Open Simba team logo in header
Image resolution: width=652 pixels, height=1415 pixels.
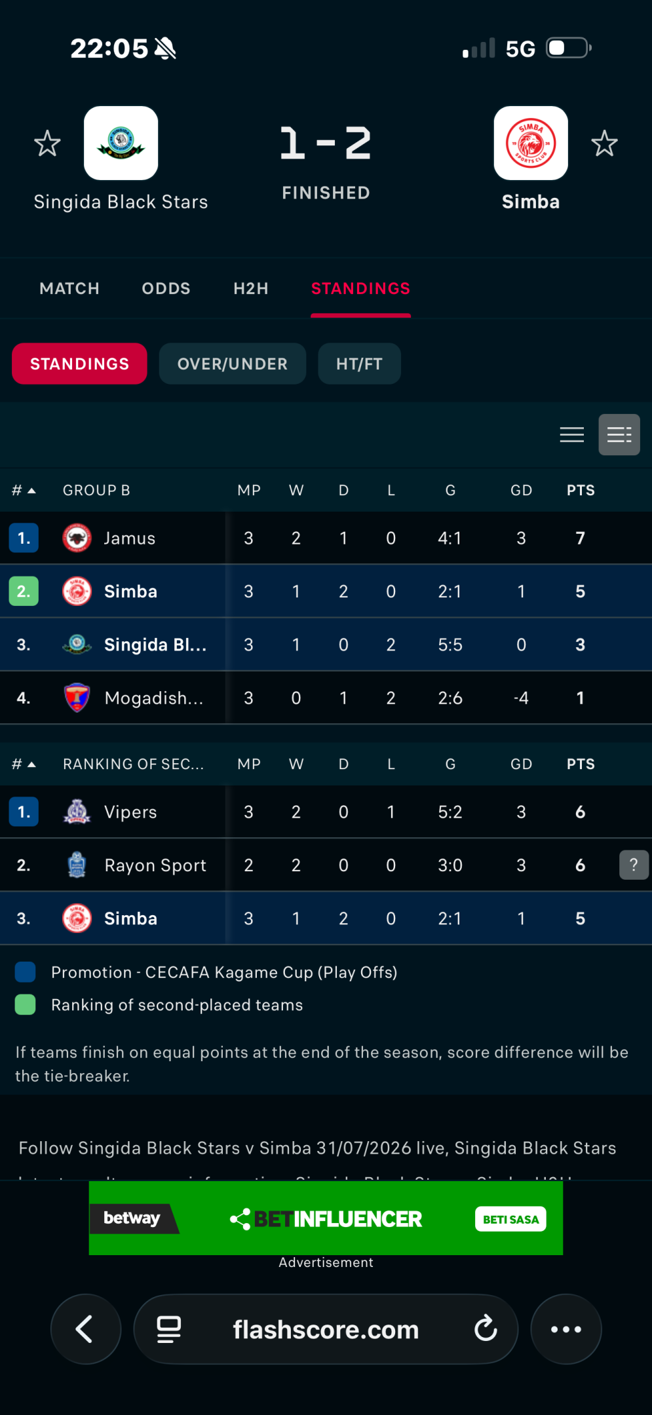coord(531,143)
